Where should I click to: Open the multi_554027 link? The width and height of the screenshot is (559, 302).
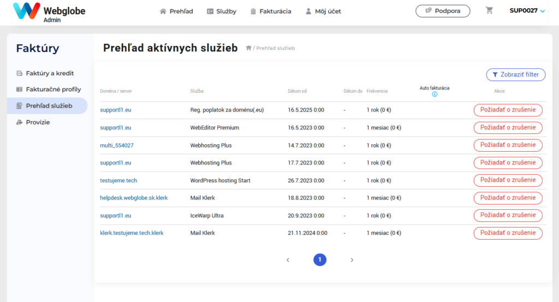[117, 145]
